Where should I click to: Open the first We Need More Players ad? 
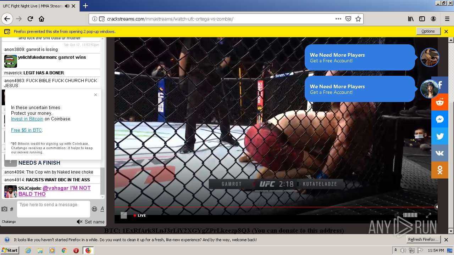click(360, 57)
